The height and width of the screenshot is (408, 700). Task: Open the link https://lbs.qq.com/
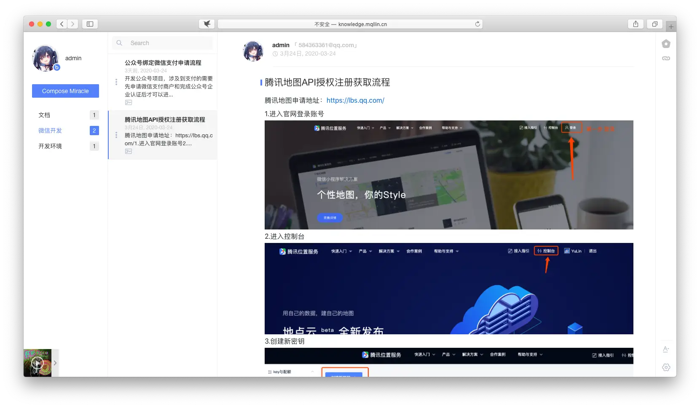[356, 100]
